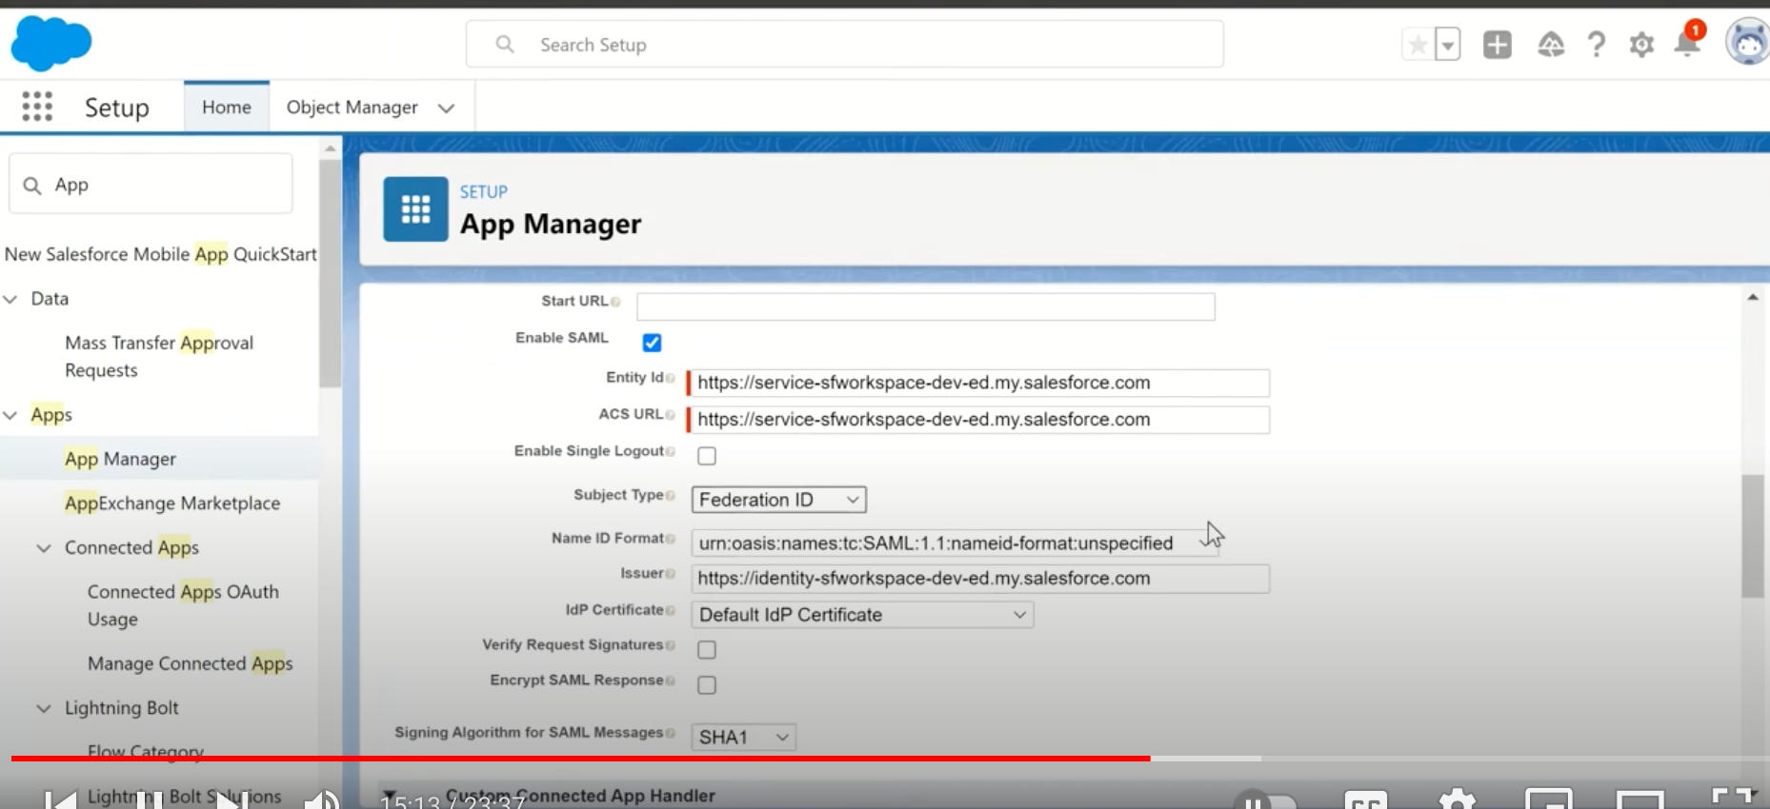
Task: Open the Name ID Format dropdown
Action: point(955,543)
